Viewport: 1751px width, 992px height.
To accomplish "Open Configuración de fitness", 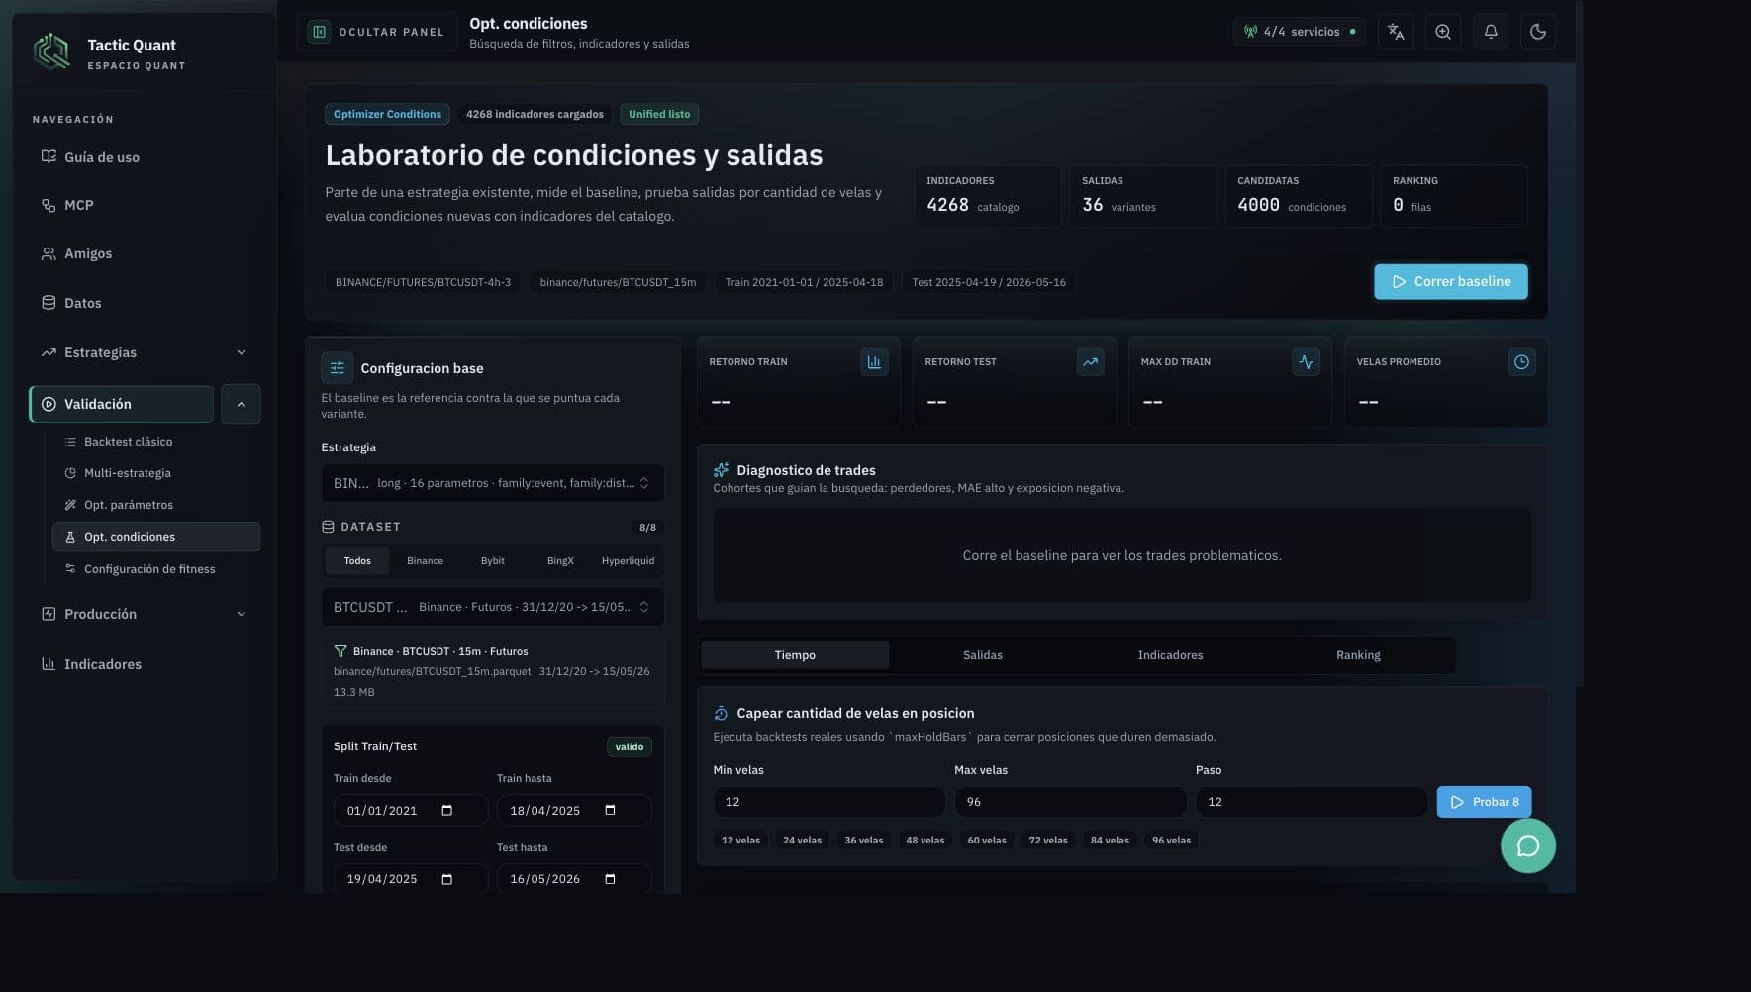I will (156, 569).
